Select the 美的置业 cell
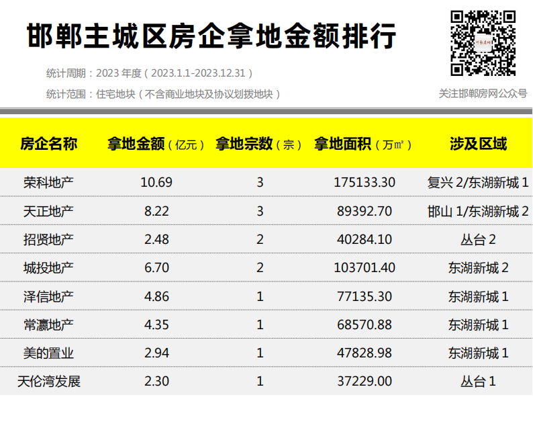Image resolution: width=533 pixels, height=432 pixels. (48, 353)
